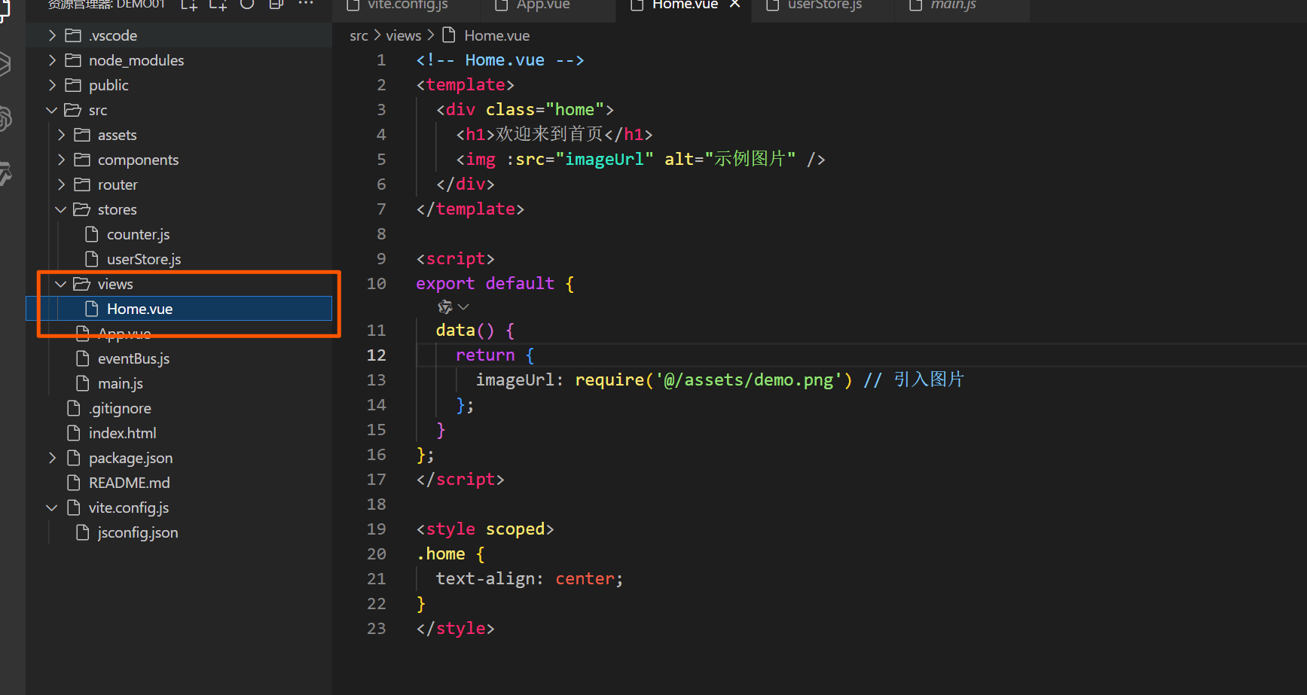Click the assets folder icon

82,135
